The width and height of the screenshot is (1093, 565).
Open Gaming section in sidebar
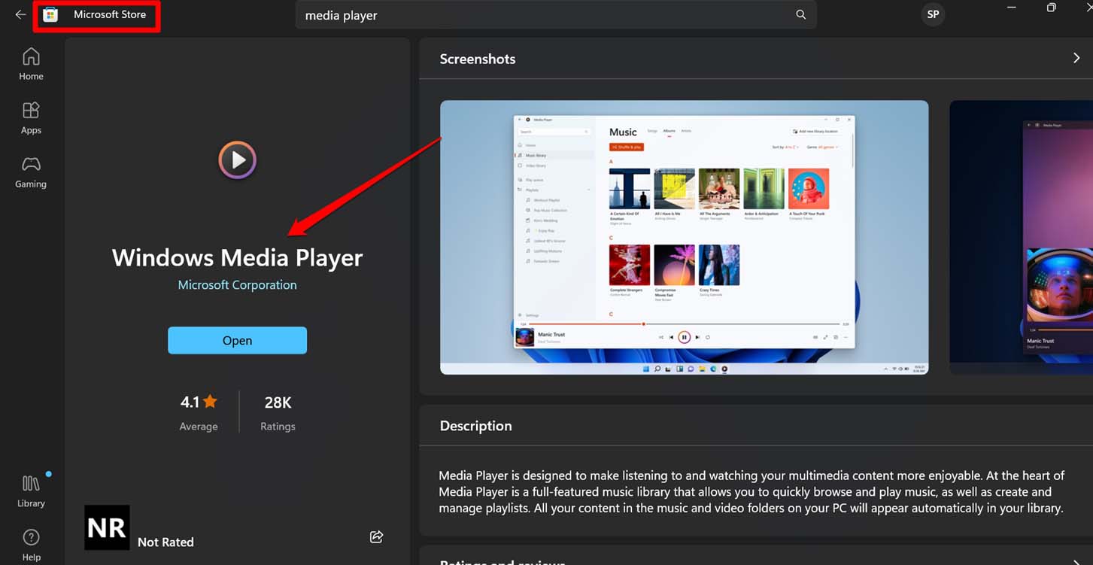point(31,172)
